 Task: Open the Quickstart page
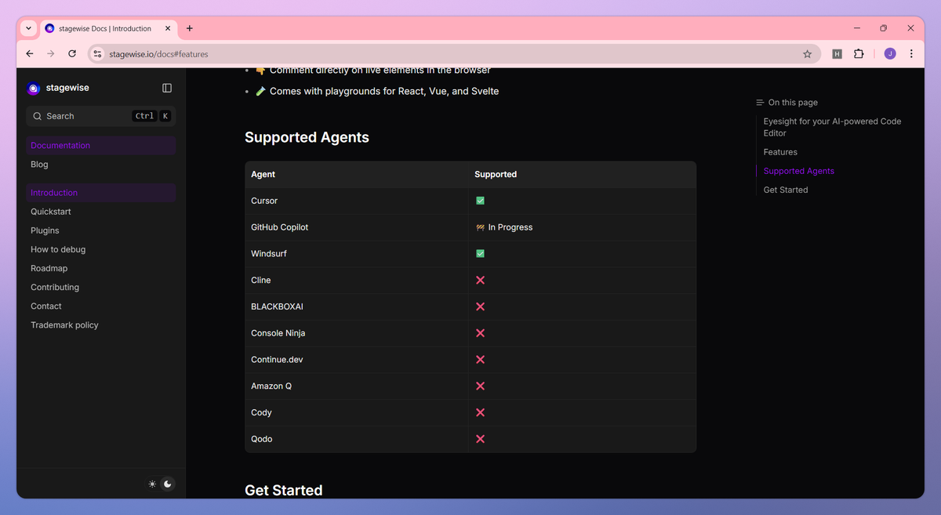(x=100, y=212)
